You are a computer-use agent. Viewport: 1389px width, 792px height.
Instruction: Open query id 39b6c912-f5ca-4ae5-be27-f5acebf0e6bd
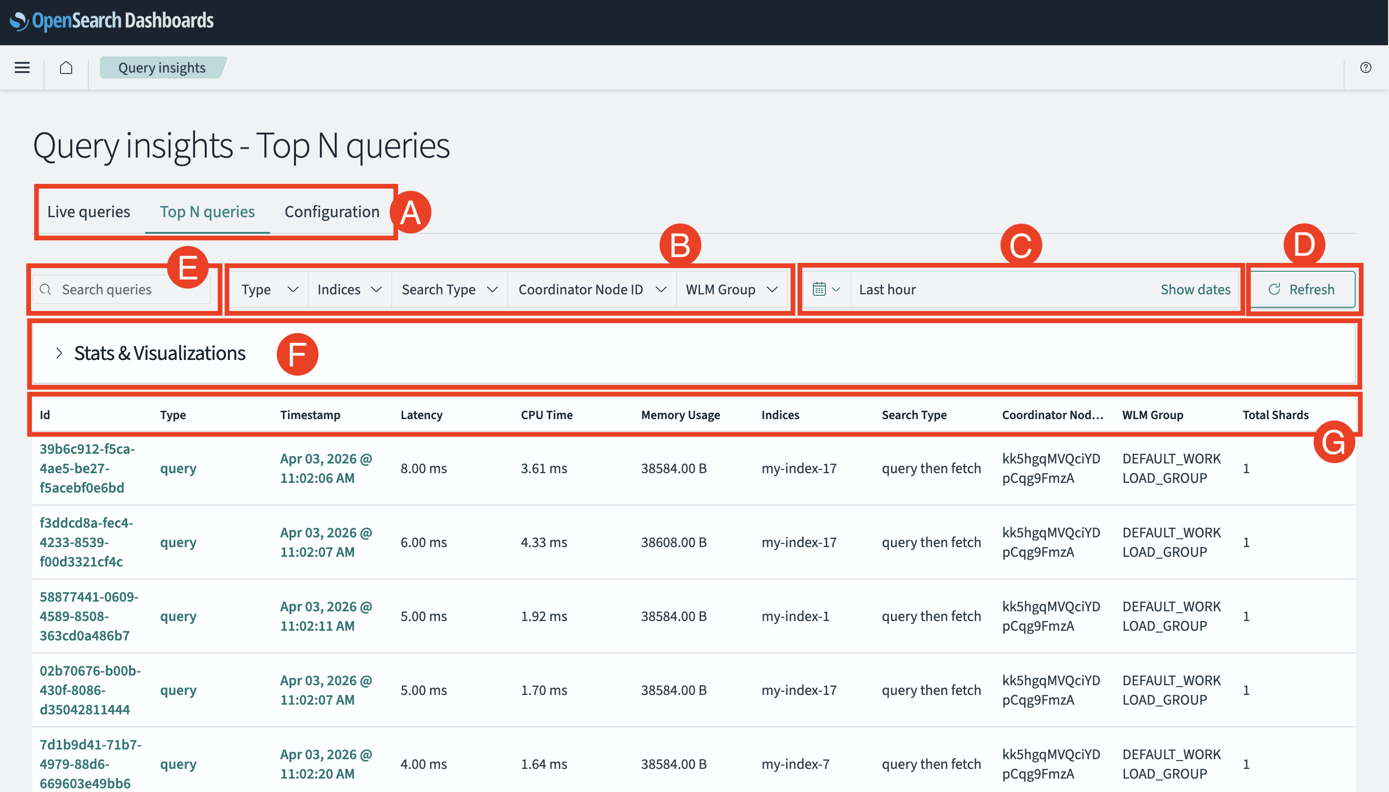click(x=87, y=469)
